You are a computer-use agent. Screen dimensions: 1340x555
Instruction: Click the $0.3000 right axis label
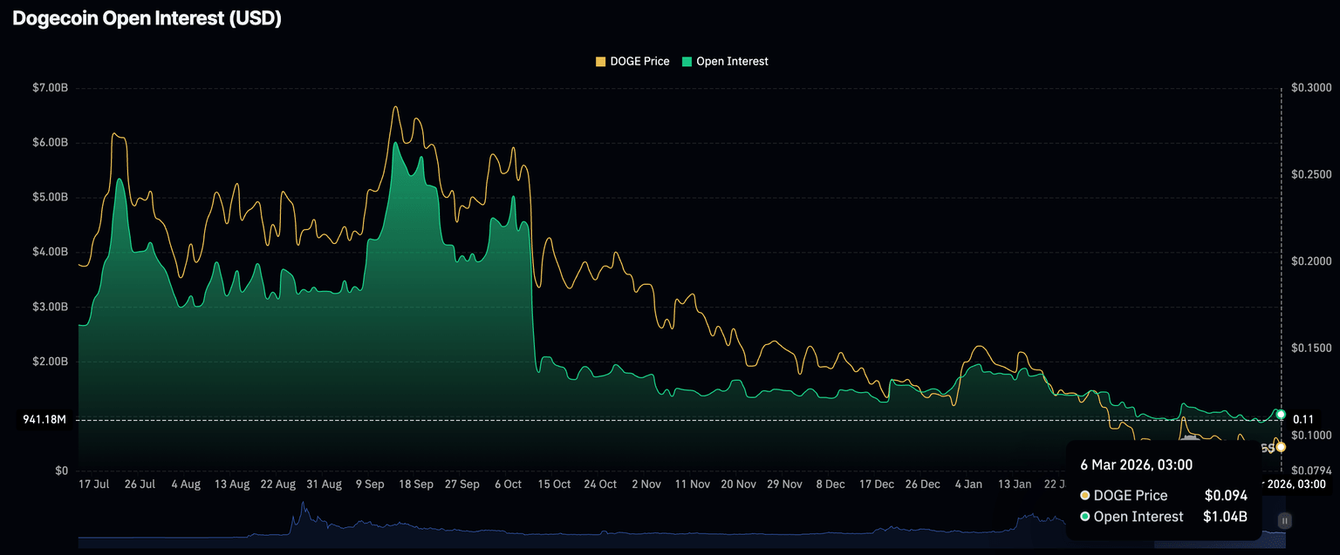(1311, 88)
